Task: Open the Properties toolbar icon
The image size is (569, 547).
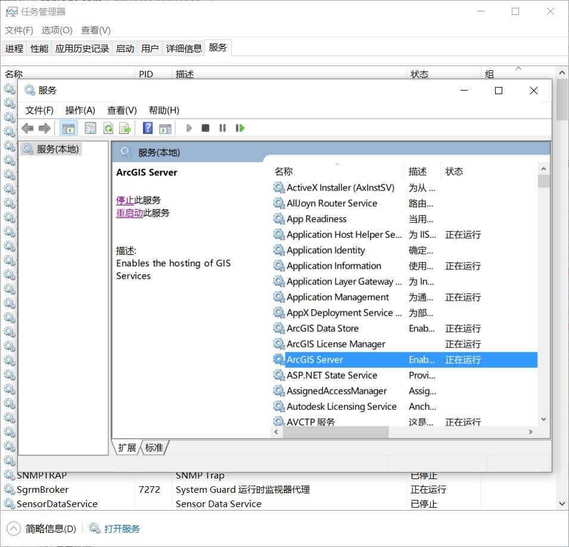Action: 91,128
